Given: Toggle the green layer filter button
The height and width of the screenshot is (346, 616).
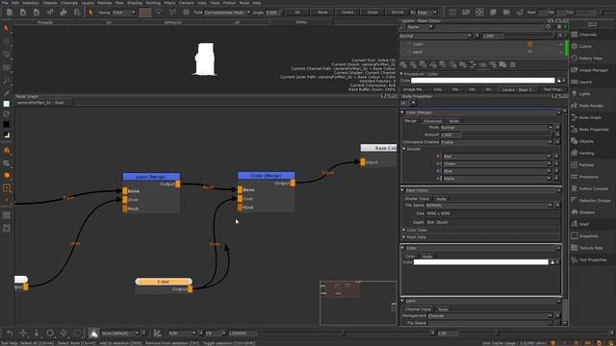Looking at the screenshot, I should click(565, 27).
